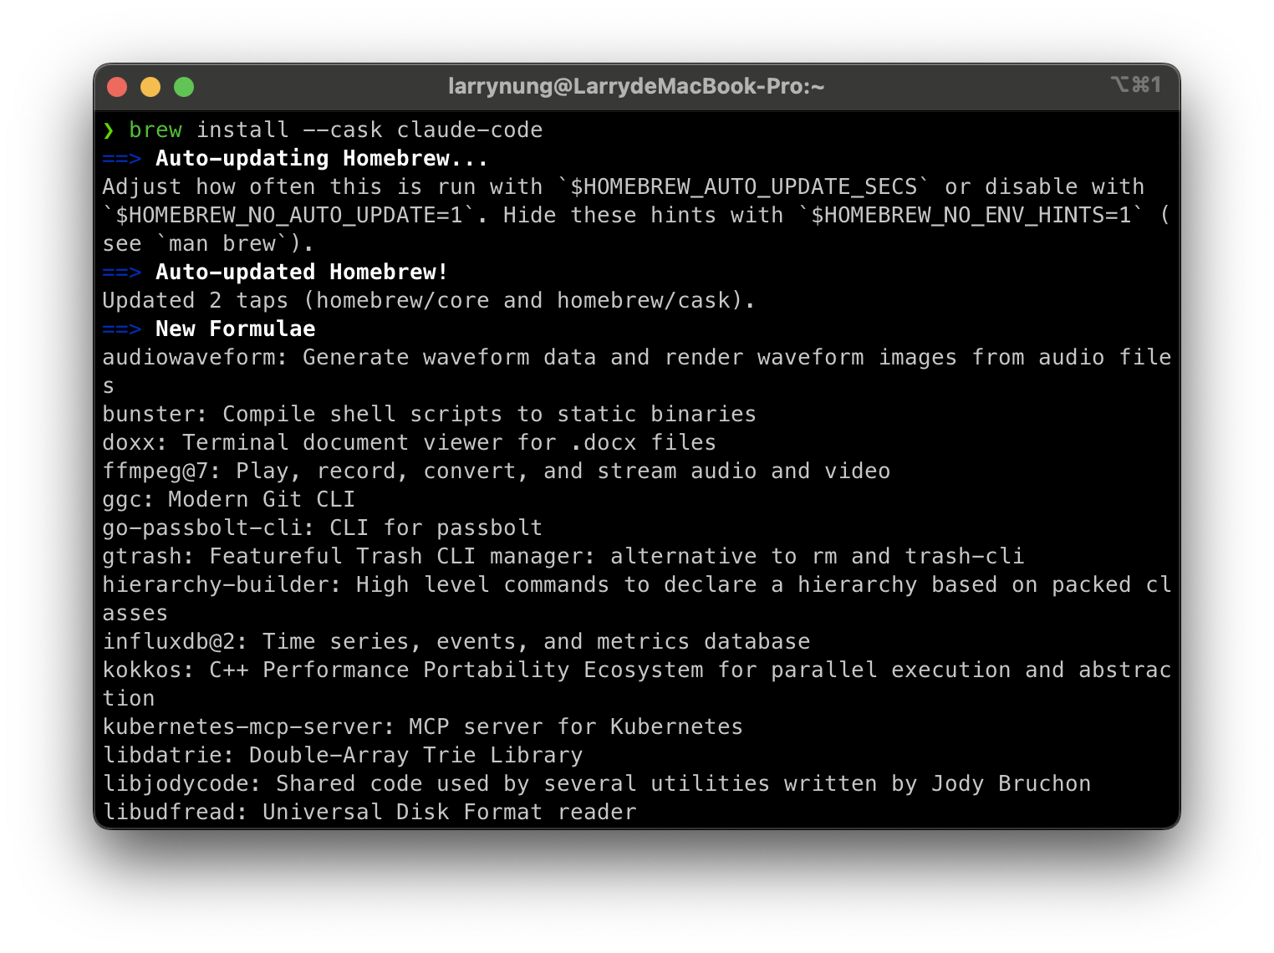Viewport: 1274px width, 953px height.
Task: Click the '$HOMEBREW_NO_ENV_HINTS=1' variable text
Action: click(x=971, y=216)
